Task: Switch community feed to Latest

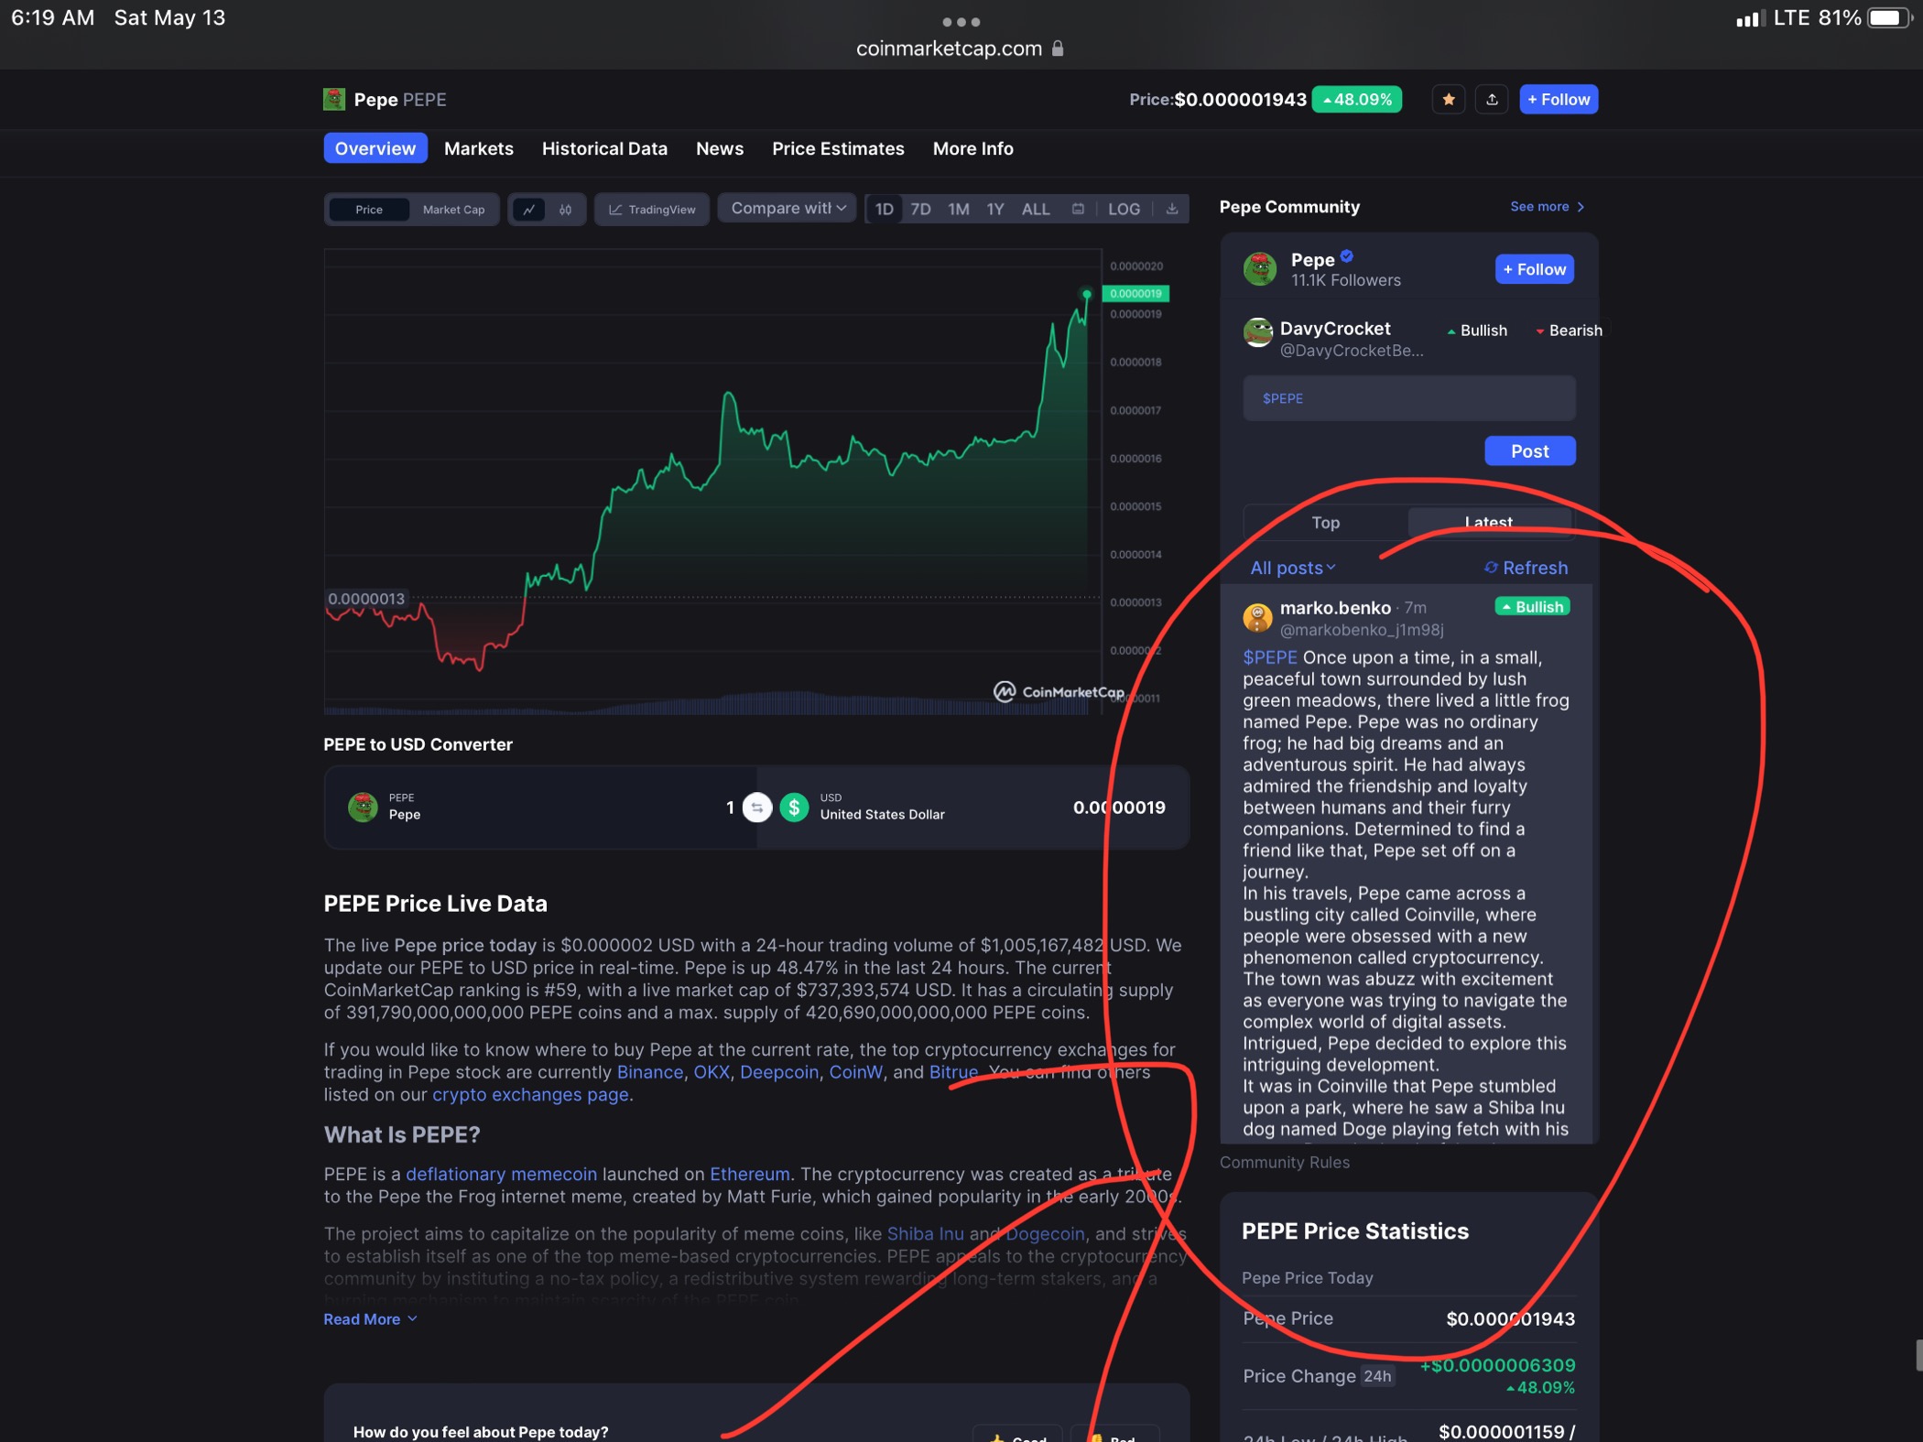Action: coord(1489,523)
